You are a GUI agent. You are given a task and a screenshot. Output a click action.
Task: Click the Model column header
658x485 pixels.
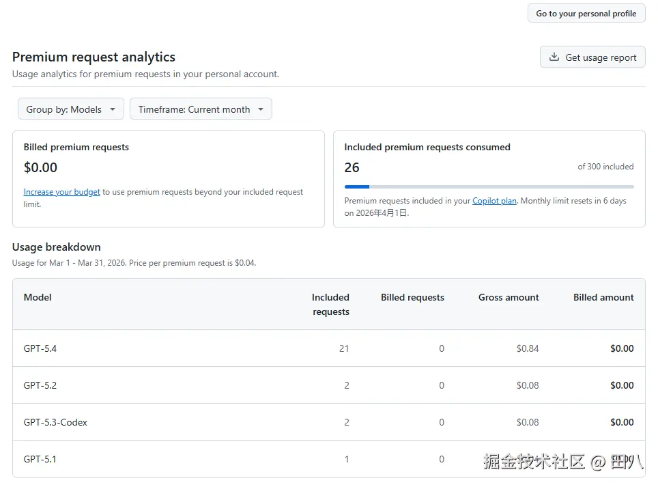[x=38, y=297]
